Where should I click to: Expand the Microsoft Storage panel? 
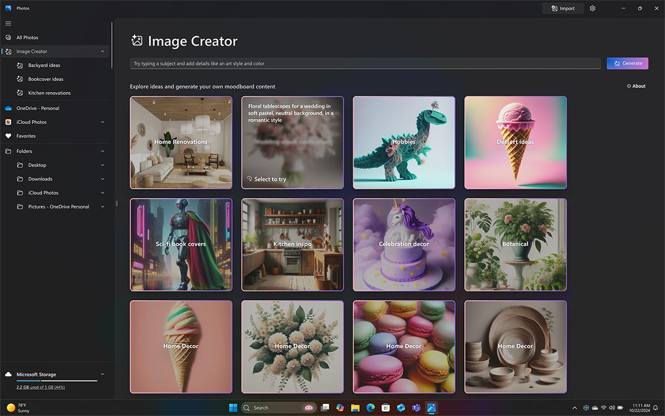pyautogui.click(x=103, y=374)
